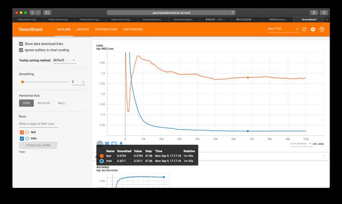Fit Loss chart domain to data

point(114,143)
